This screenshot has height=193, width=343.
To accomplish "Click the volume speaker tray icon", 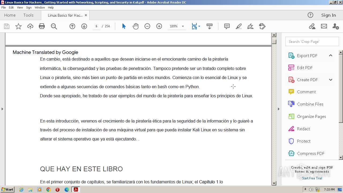I will pos(311,190).
